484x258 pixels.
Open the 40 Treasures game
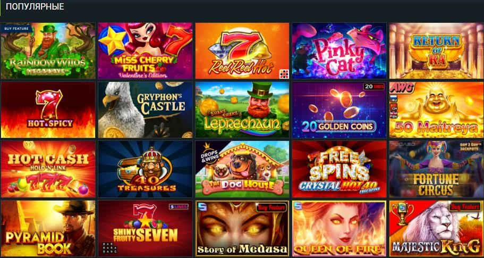tap(145, 169)
